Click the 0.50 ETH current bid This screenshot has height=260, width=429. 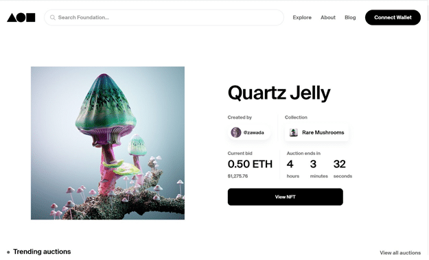coord(250,164)
